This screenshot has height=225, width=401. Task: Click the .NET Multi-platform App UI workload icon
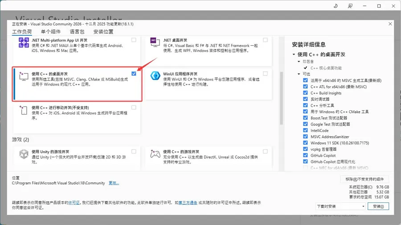click(x=24, y=43)
